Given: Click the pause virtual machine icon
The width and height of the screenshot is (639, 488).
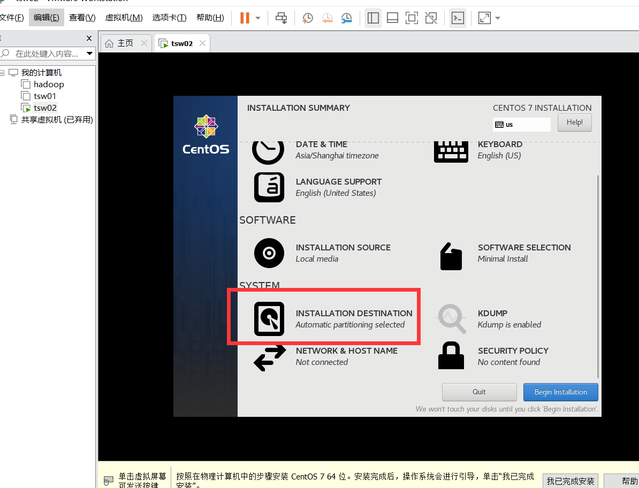Looking at the screenshot, I should tap(245, 18).
